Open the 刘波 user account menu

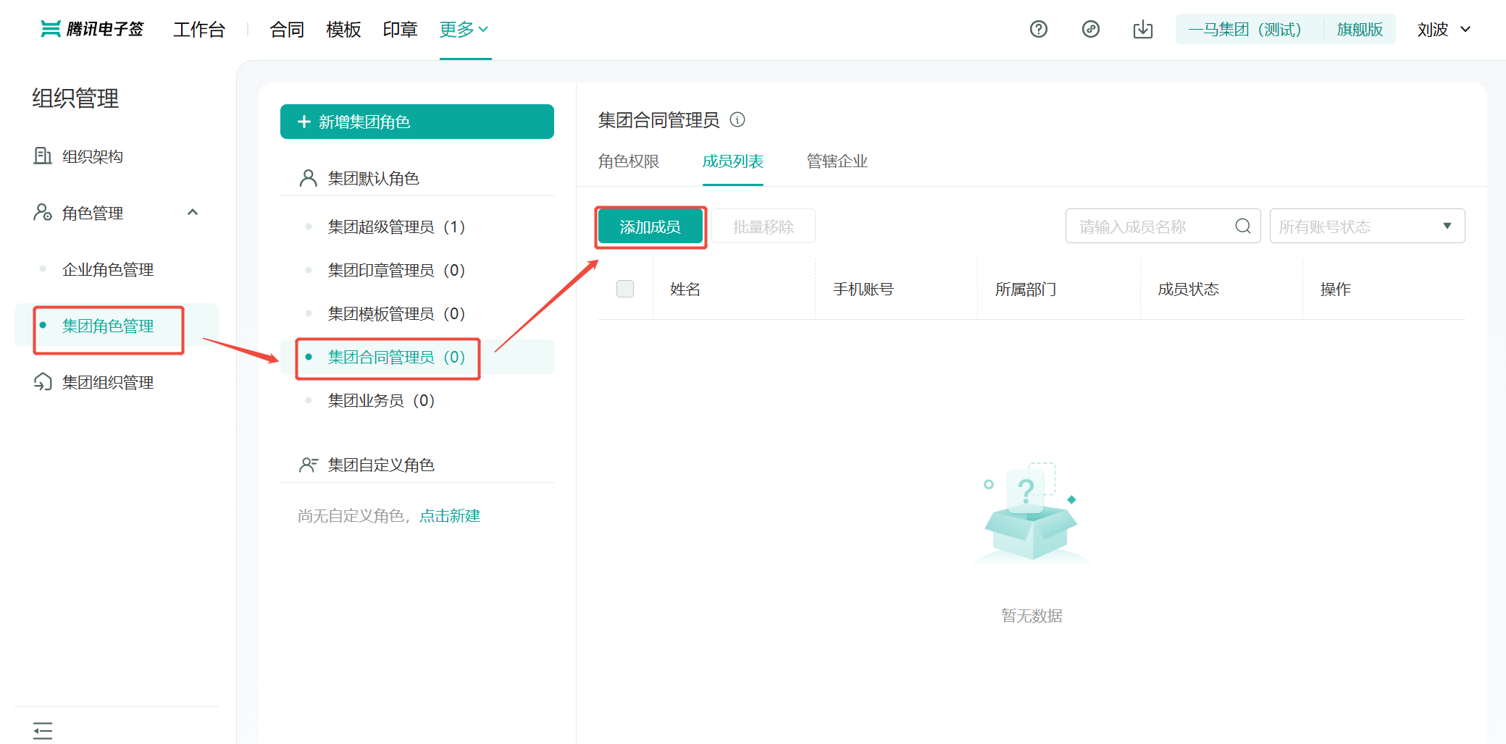pyautogui.click(x=1443, y=29)
